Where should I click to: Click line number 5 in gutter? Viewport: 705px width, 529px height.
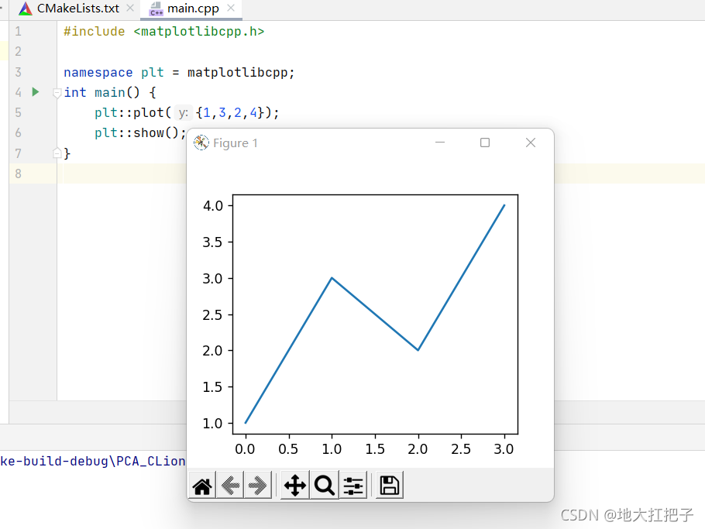click(x=18, y=112)
